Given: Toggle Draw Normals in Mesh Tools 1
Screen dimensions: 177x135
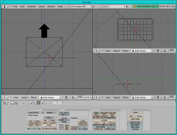Looking at the screenshot, I should point(135,124).
